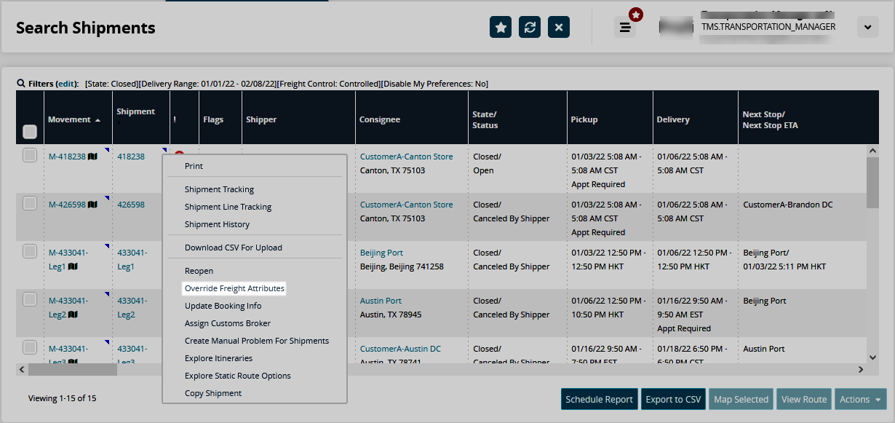Screen dimensions: 895x423
Task: Click the vertical scrollbar down arrow
Action: [874, 357]
